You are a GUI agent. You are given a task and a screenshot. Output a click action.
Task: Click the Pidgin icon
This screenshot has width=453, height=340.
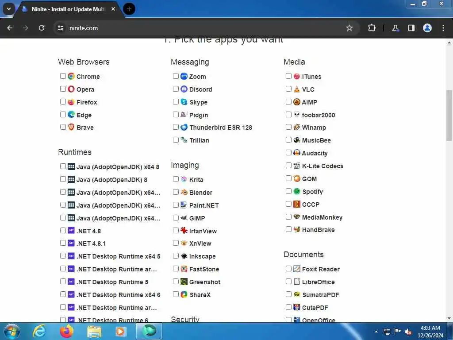(184, 115)
